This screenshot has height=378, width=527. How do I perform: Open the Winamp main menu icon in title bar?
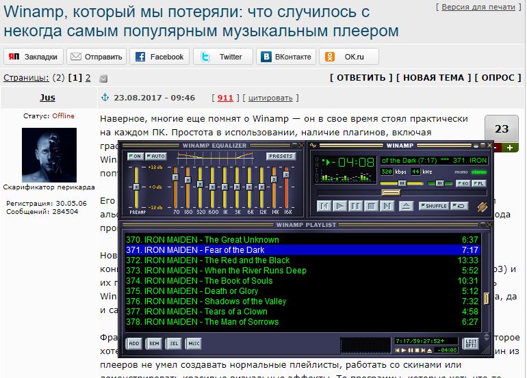313,146
